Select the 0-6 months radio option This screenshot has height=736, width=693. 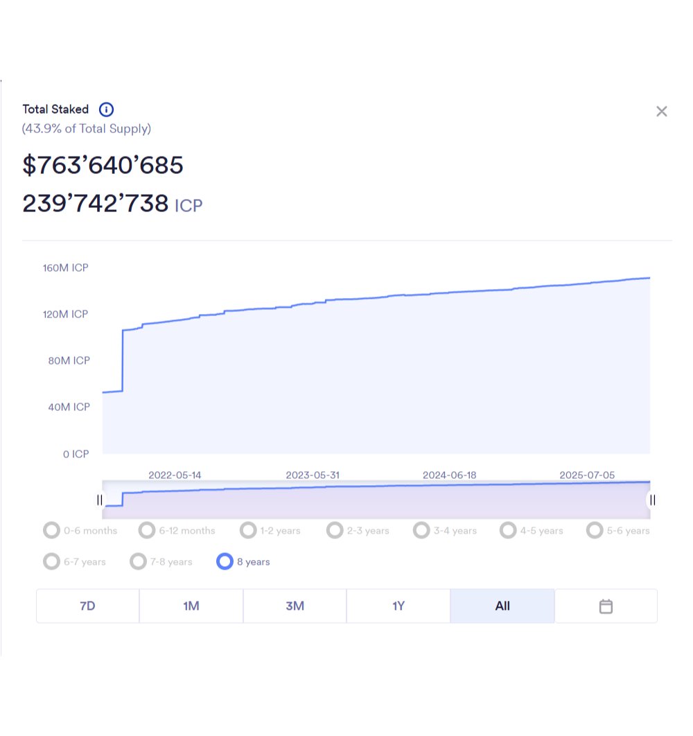coord(51,531)
